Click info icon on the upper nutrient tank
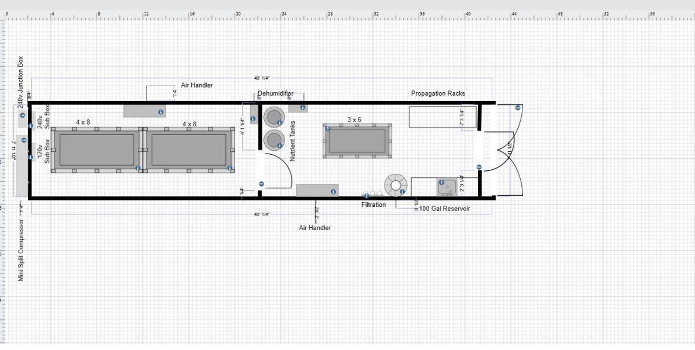Screen dimensions: 695x350 click(280, 122)
